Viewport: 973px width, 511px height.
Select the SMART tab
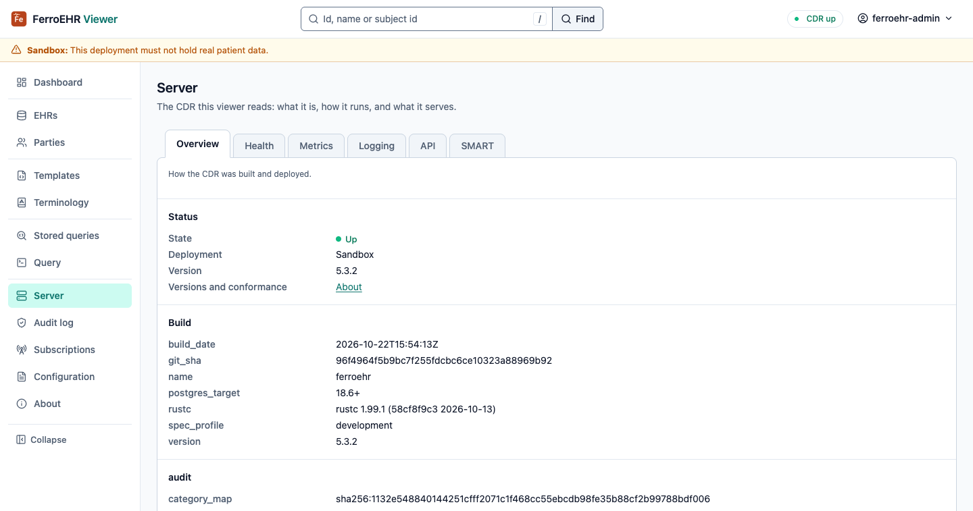click(477, 146)
